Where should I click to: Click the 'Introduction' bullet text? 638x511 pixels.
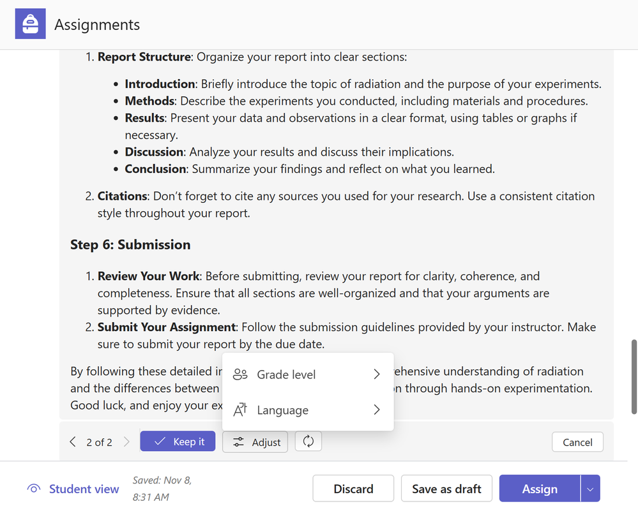pos(160,84)
